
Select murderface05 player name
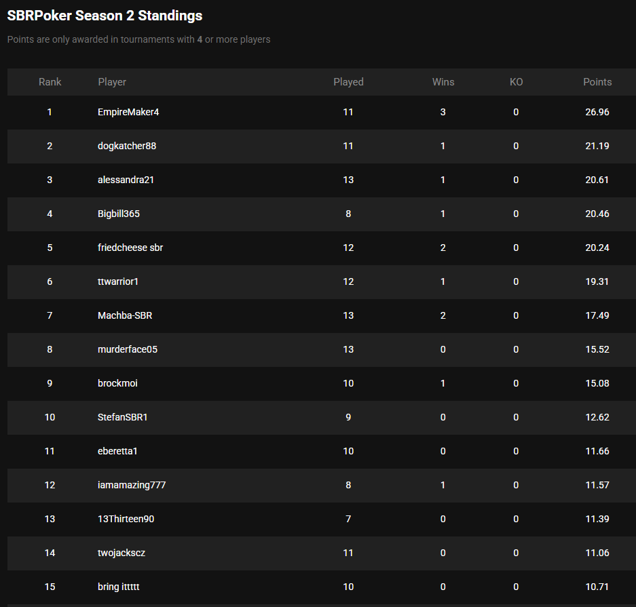point(128,349)
